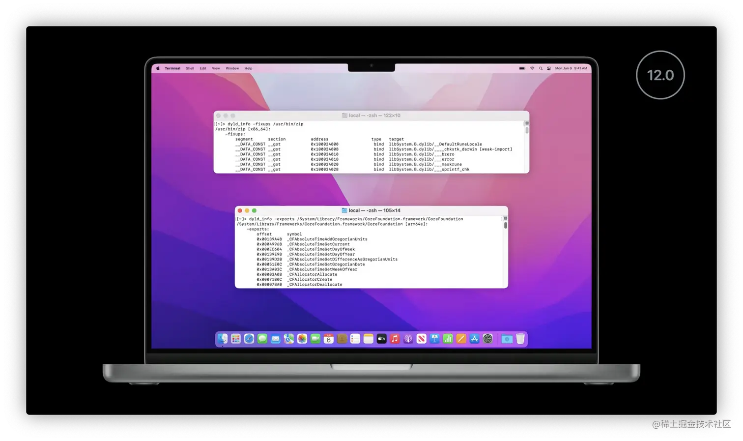Open the Apple TV app in the Dock

[x=382, y=339]
